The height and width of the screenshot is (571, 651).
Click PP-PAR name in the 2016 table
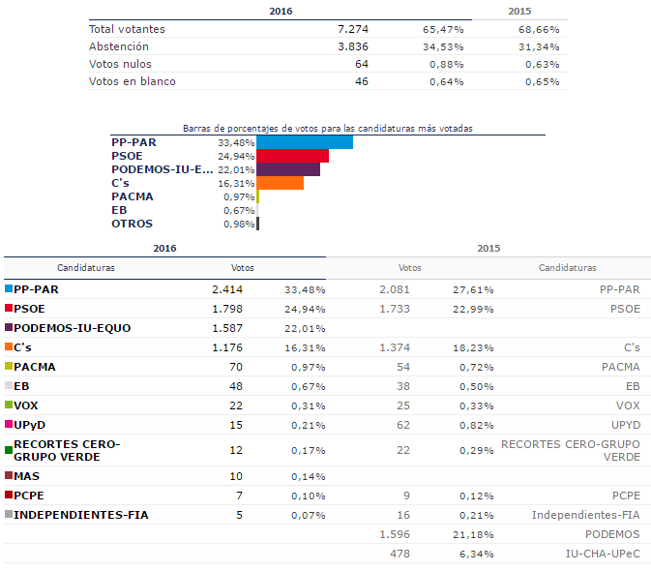click(x=36, y=289)
